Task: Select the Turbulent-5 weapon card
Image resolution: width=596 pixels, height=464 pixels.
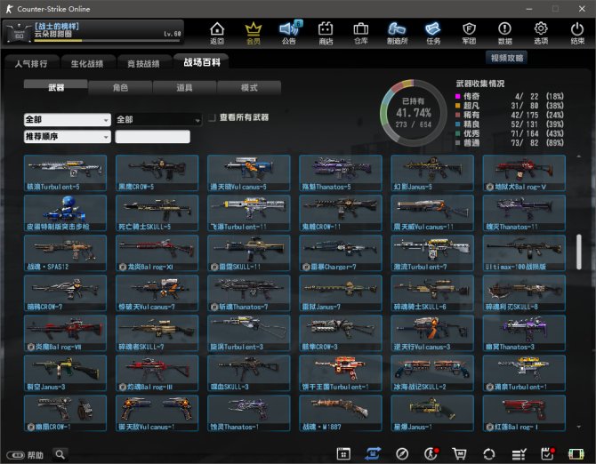Action: click(x=65, y=172)
